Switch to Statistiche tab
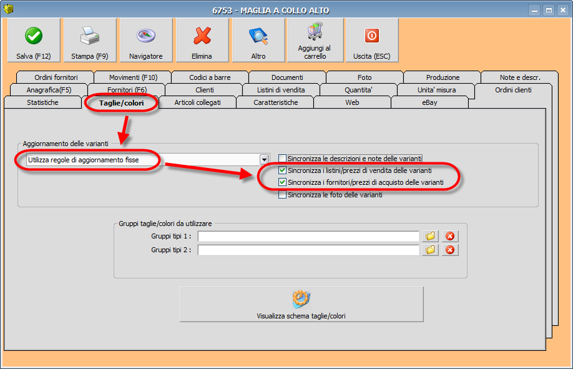 click(42, 102)
